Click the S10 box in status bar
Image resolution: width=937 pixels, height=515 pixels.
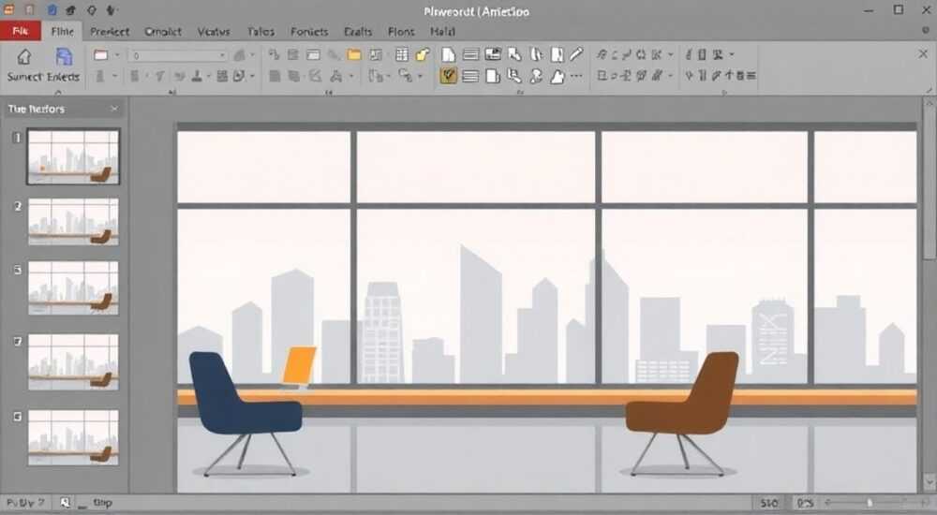tap(769, 503)
